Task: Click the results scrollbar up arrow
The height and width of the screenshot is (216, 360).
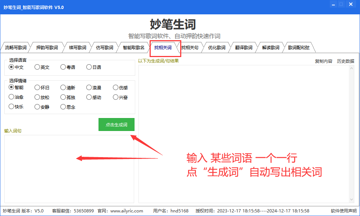Action: [x=351, y=68]
